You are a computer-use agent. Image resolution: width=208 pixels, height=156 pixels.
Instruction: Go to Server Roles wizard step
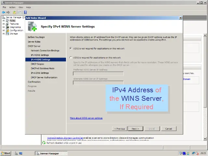[x=34, y=42]
